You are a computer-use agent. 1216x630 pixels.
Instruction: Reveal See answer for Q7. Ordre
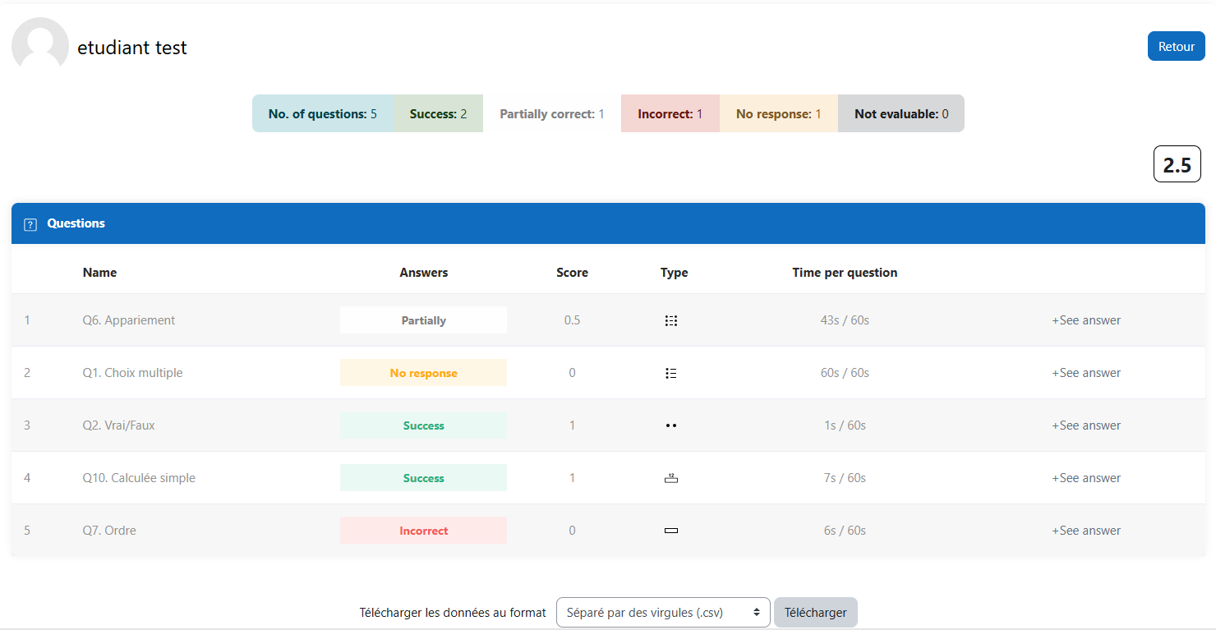1085,531
